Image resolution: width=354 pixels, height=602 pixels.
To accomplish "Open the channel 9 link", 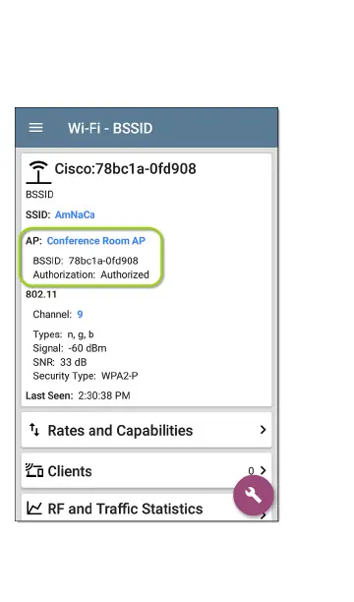I will [80, 314].
